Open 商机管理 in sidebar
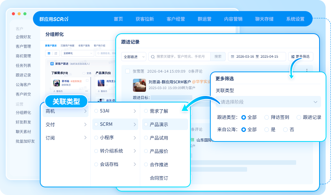 pos(23,56)
